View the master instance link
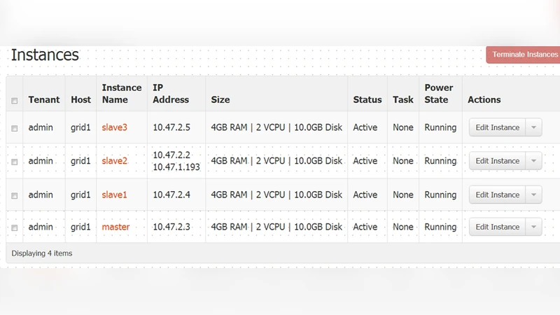Image resolution: width=560 pixels, height=315 pixels. click(115, 227)
